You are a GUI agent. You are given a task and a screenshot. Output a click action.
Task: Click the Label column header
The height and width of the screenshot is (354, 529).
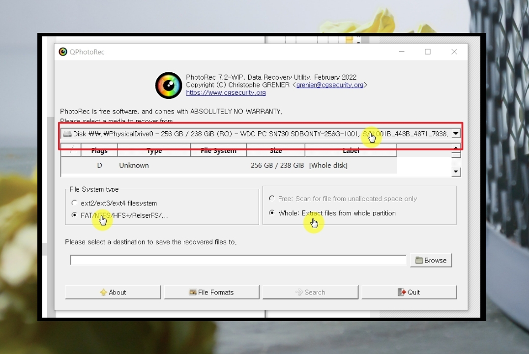tap(351, 150)
